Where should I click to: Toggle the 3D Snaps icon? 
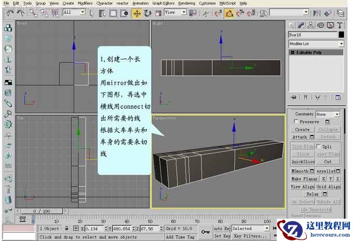[218, 14]
